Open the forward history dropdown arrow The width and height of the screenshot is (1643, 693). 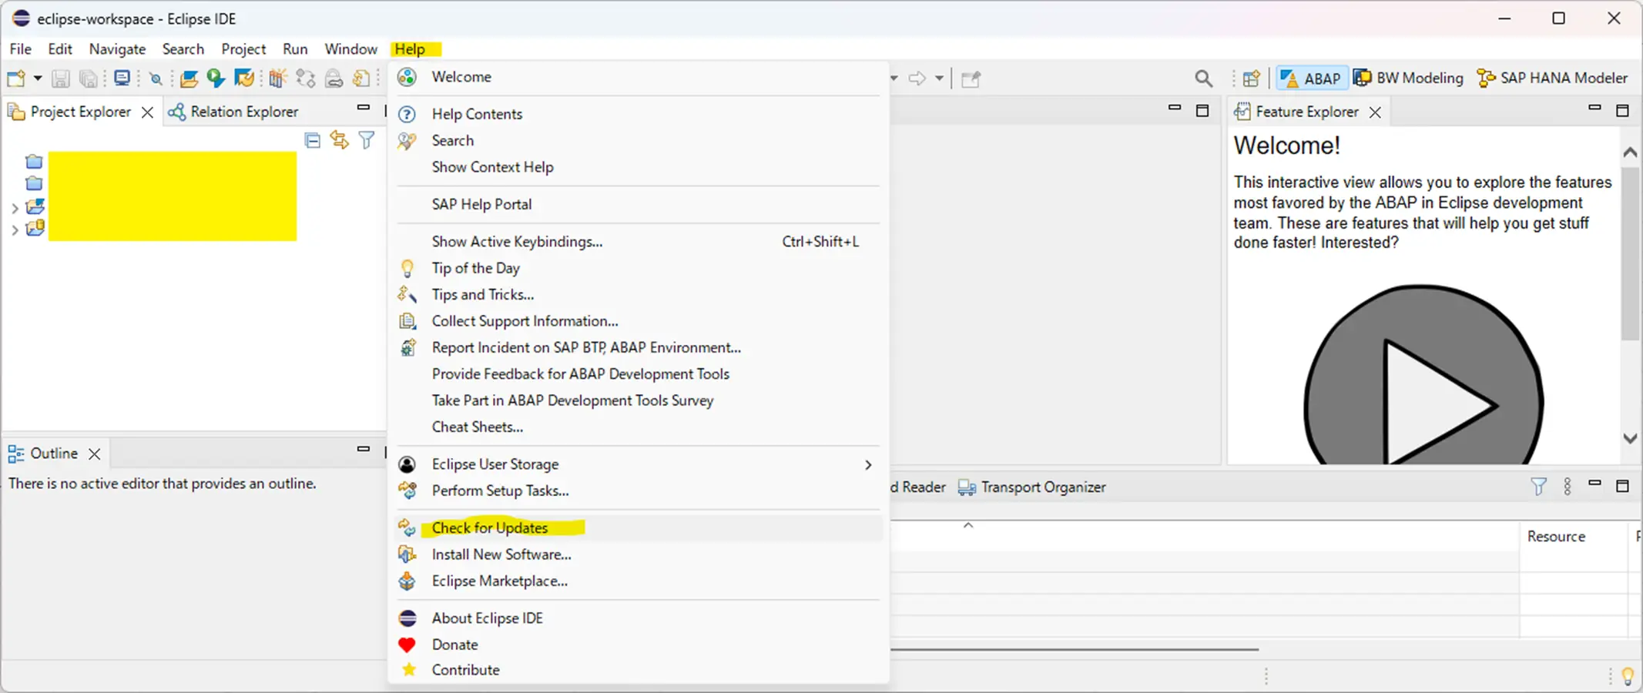(x=939, y=79)
